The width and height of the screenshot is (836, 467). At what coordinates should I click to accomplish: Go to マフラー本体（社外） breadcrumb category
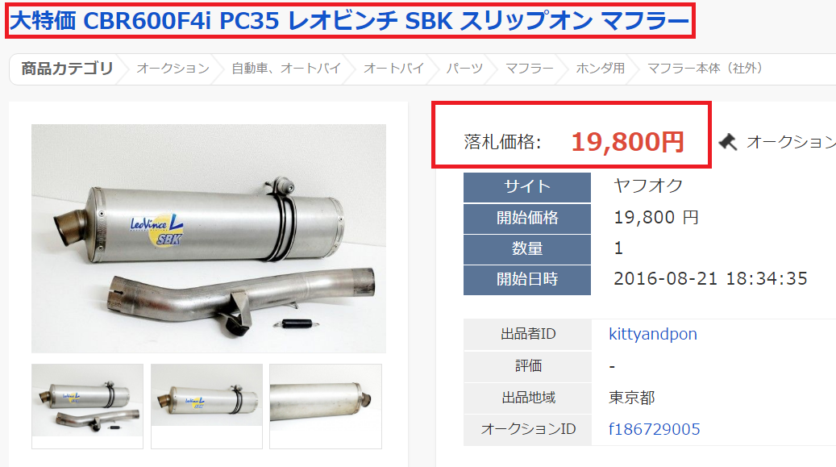[x=705, y=69]
